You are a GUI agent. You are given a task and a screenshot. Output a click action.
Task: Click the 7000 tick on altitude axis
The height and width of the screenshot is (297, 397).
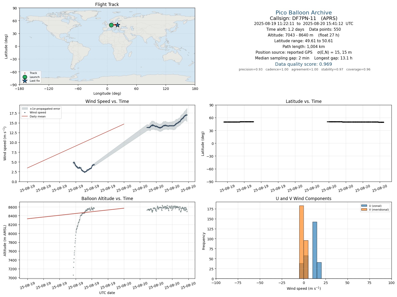click(13, 278)
